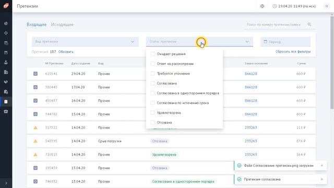Expand the sidebar with the bottom chevron
Screen dimensions: 334x188
pos(6,183)
